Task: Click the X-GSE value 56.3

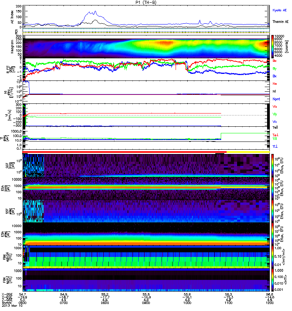Action: (x=229, y=295)
